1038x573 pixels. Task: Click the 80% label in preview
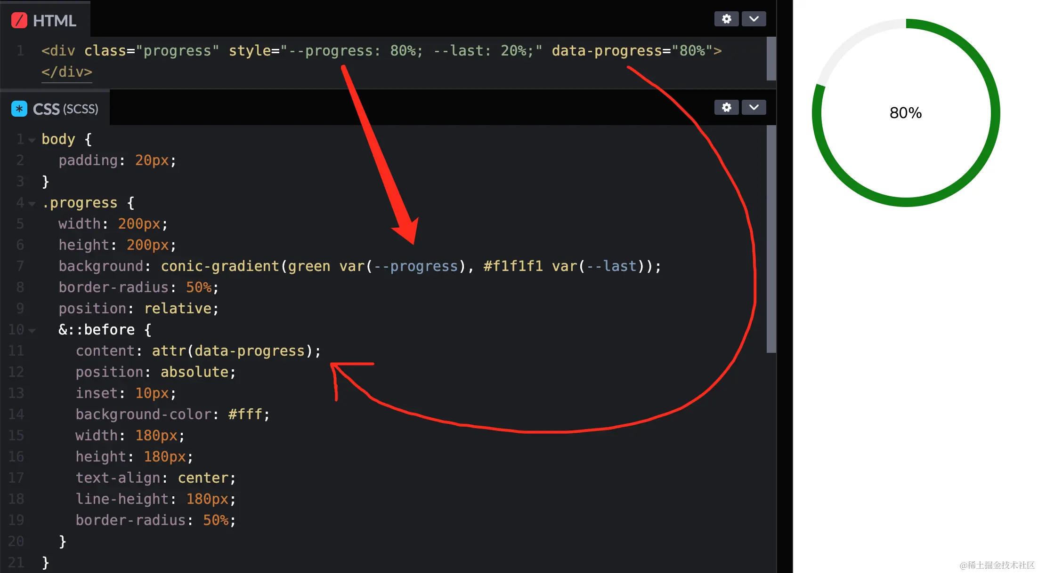click(x=905, y=113)
